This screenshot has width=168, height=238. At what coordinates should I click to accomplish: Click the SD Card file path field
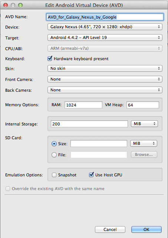[99, 155]
